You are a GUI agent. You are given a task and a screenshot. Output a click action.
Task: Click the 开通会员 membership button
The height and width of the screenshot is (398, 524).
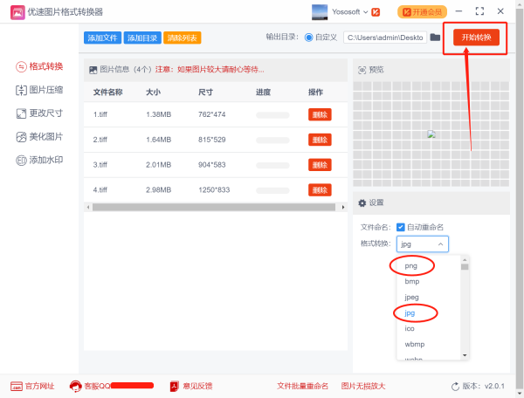pos(422,12)
